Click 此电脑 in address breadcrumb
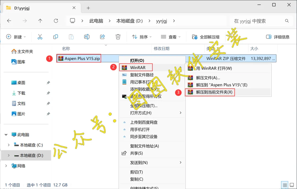 (x=96, y=21)
